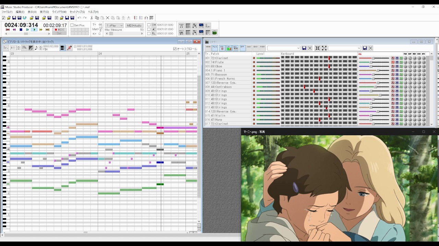
Task: Click the Tr. button in piano roll toolbar
Action: coord(6,48)
